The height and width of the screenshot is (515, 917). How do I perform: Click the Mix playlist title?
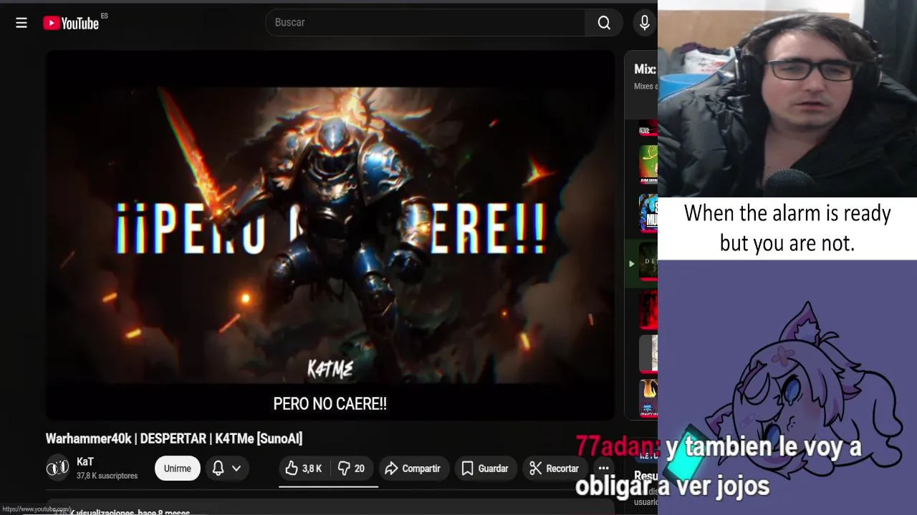point(645,69)
